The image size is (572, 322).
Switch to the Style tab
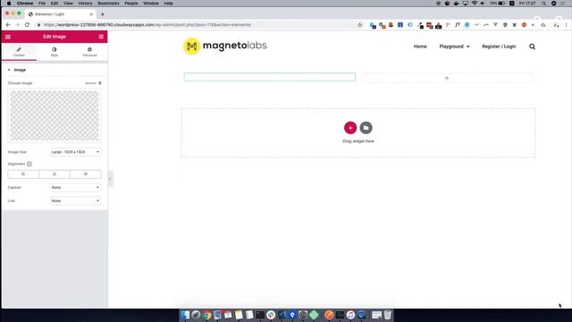click(55, 52)
